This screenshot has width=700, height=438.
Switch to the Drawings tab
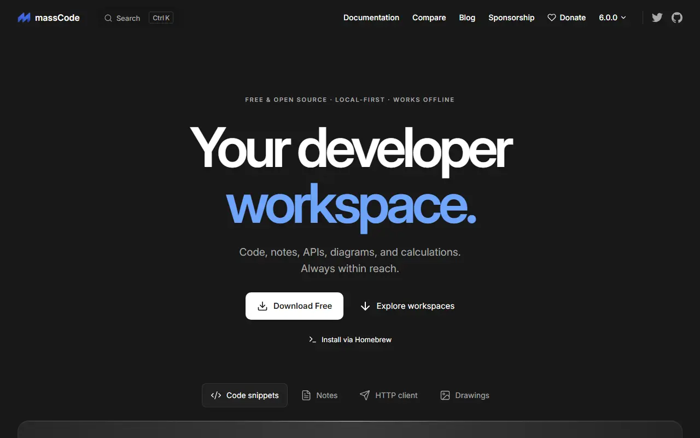[x=465, y=395]
